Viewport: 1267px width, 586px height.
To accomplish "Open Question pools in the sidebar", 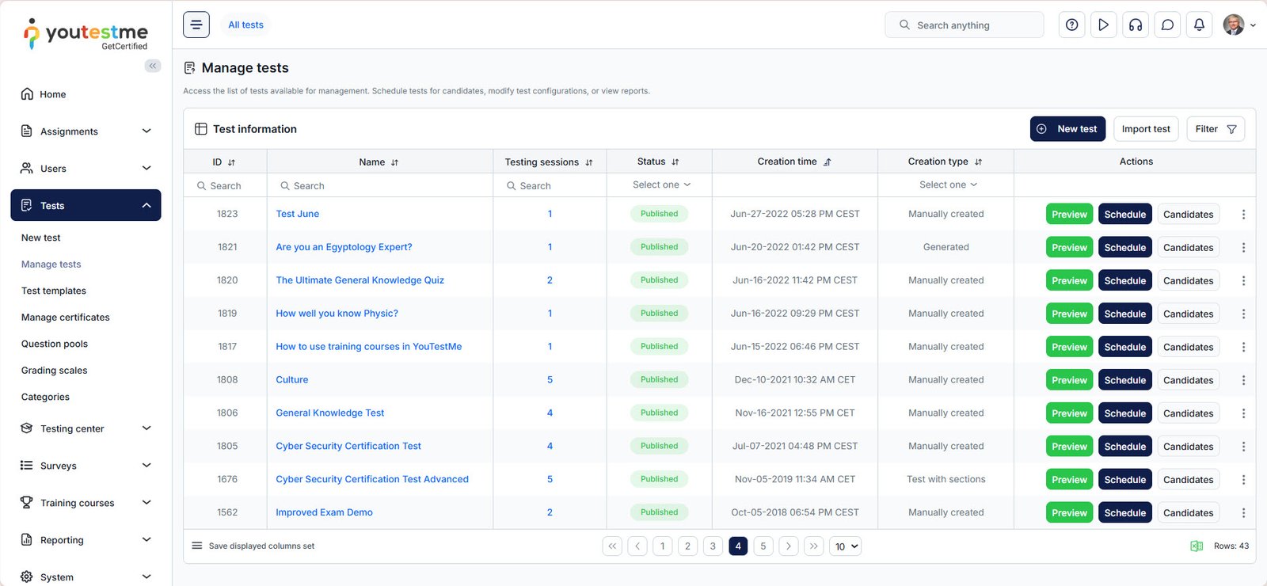I will 55,344.
